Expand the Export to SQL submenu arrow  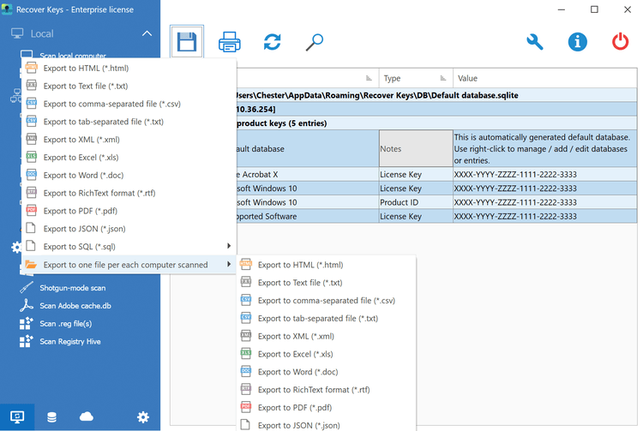pyautogui.click(x=229, y=247)
